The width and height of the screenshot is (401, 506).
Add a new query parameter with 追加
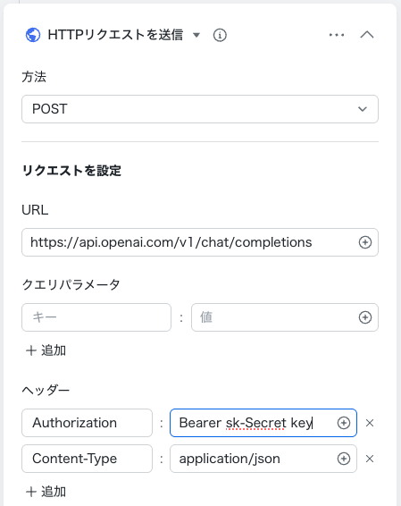[x=46, y=350]
